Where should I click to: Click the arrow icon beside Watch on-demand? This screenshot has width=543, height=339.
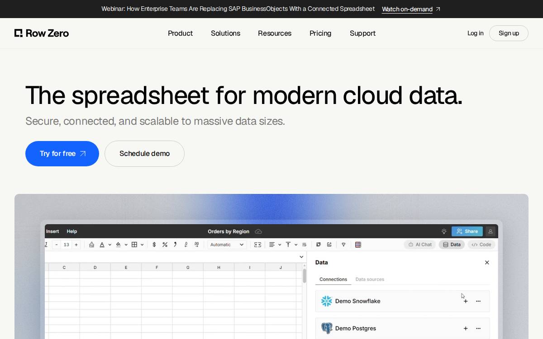(x=438, y=9)
